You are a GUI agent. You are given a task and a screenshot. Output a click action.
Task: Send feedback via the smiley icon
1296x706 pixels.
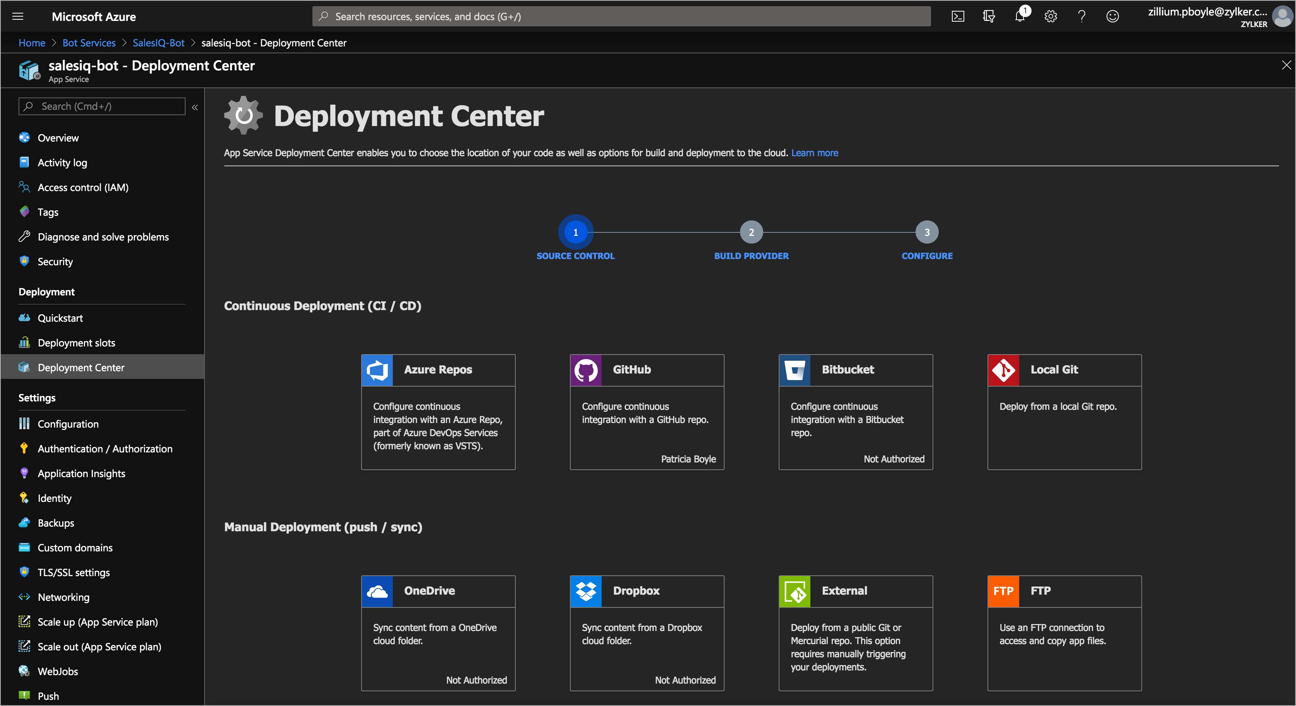pyautogui.click(x=1113, y=16)
